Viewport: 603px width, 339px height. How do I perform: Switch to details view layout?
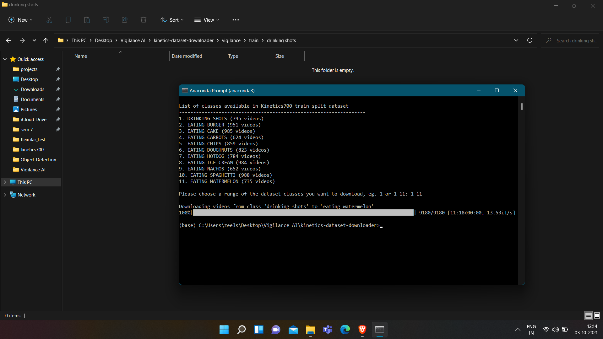click(x=587, y=315)
